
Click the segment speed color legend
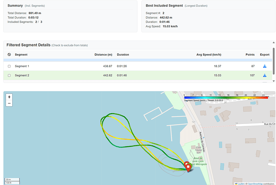pyautogui.click(x=226, y=97)
